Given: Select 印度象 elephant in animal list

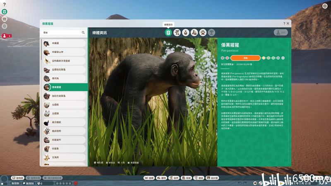Looking at the screenshot, I should click(x=65, y=149).
